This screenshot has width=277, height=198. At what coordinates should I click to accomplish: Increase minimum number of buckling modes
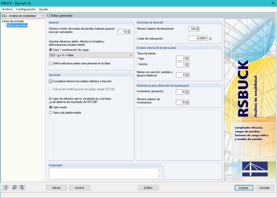(x=128, y=31)
